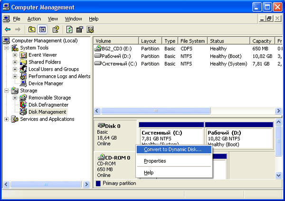This screenshot has width=285, height=201.
Task: Click the Системный (C:) drive icon
Action: (98, 64)
